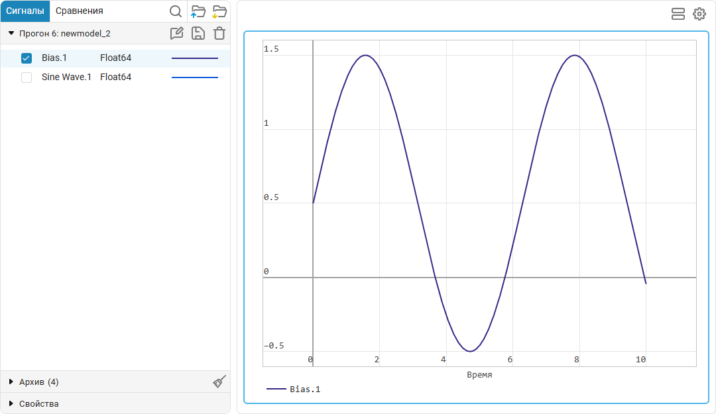Click the save run floppy icon
This screenshot has height=414, width=716.
[x=198, y=33]
